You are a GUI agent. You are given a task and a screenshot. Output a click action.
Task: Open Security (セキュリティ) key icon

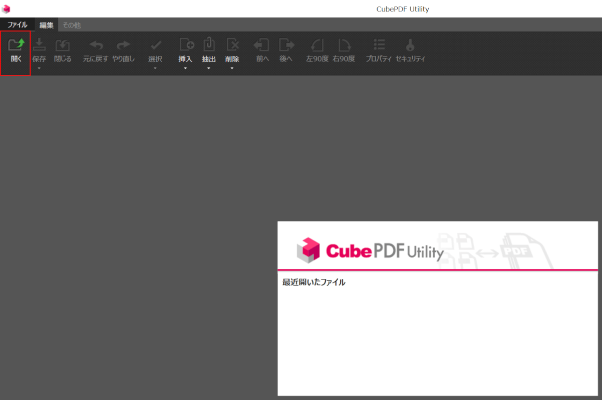[x=410, y=44]
